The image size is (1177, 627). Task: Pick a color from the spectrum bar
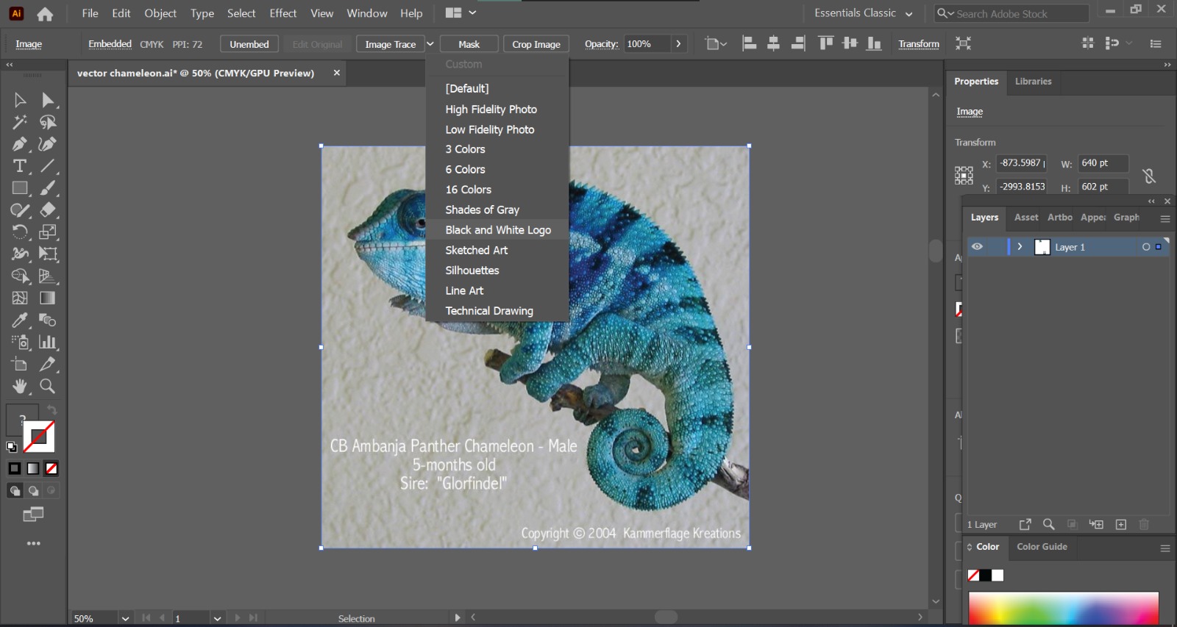[1064, 609]
